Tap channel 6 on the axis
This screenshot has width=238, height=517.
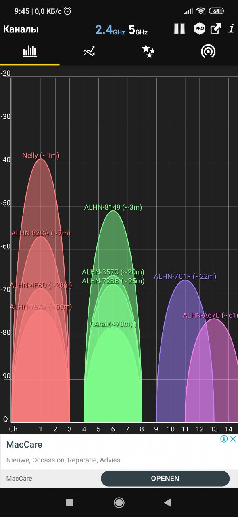pyautogui.click(x=113, y=429)
